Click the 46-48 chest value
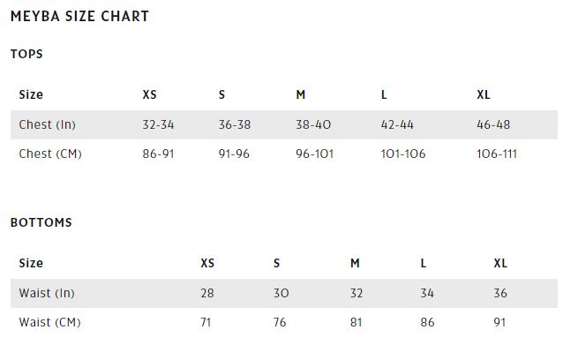563x360 pixels. [493, 124]
